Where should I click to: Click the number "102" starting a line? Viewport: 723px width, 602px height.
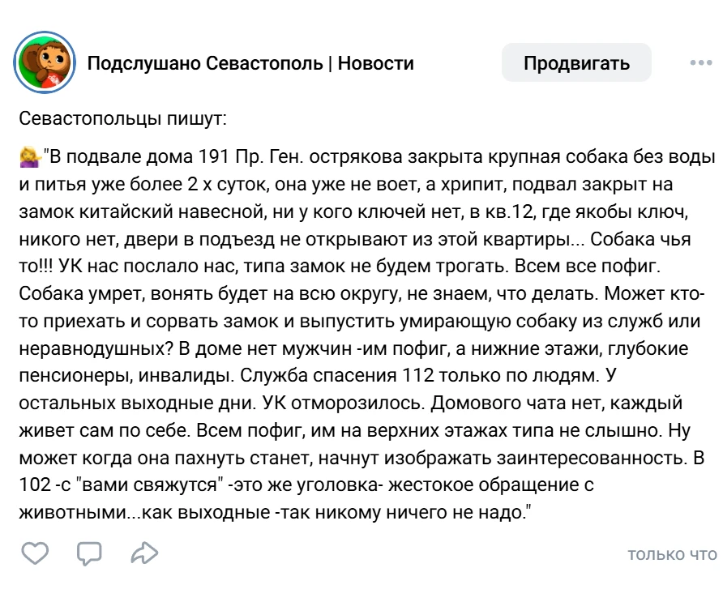[x=35, y=485]
